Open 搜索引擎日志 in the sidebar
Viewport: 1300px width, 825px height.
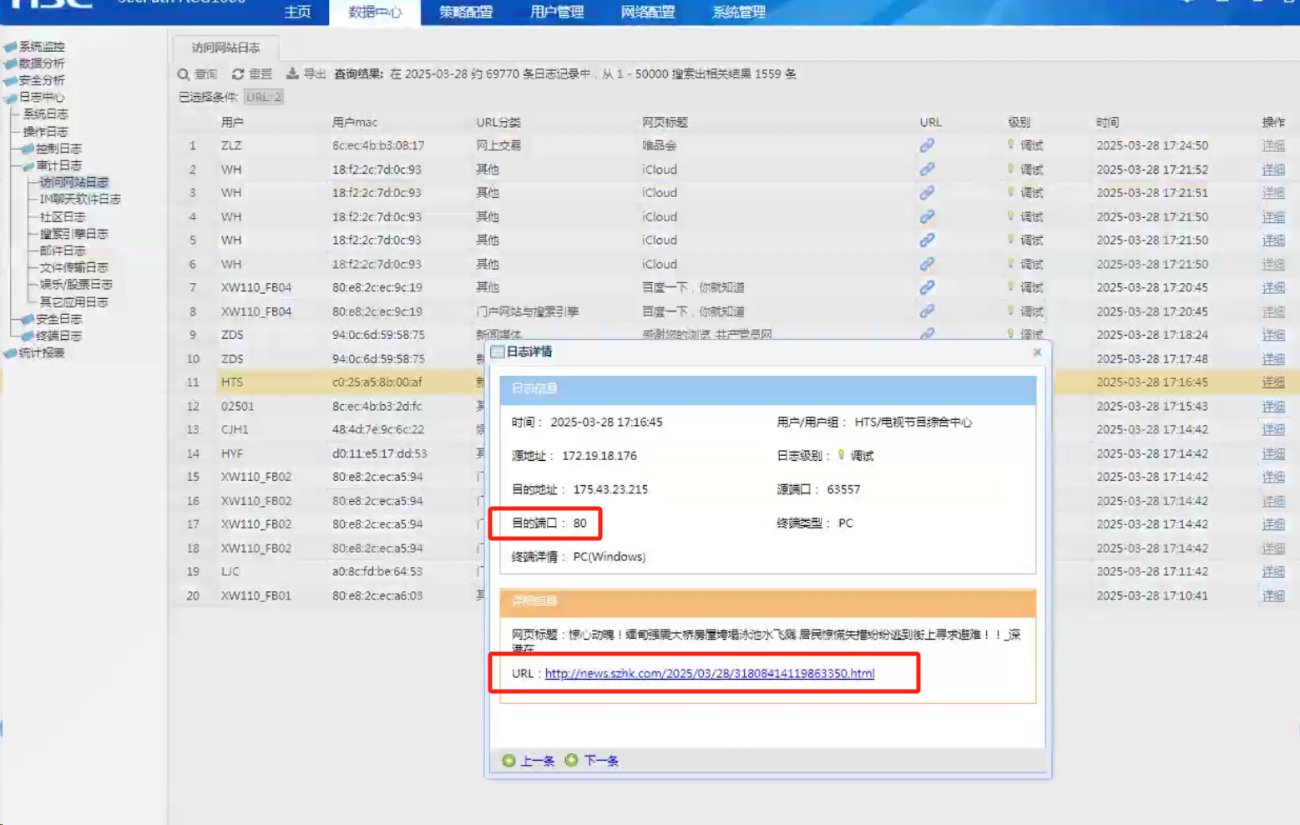click(74, 234)
